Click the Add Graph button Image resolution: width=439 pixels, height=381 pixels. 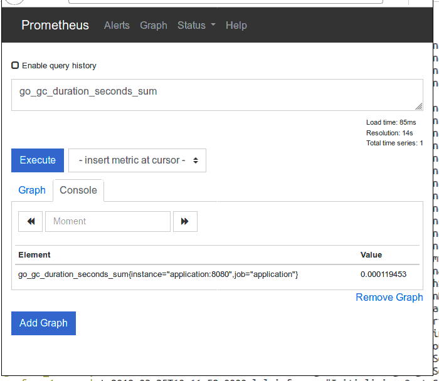(43, 323)
